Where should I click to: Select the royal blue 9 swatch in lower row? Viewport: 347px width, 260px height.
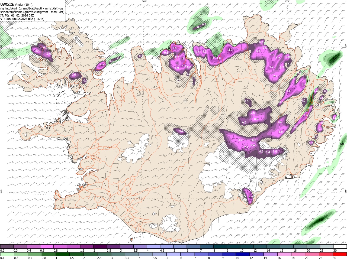click(x=229, y=254)
